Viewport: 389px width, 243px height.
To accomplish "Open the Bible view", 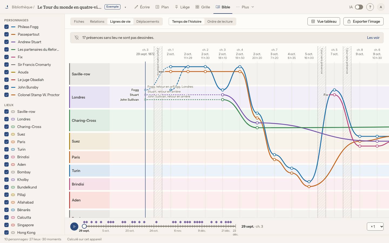I will click(x=223, y=7).
